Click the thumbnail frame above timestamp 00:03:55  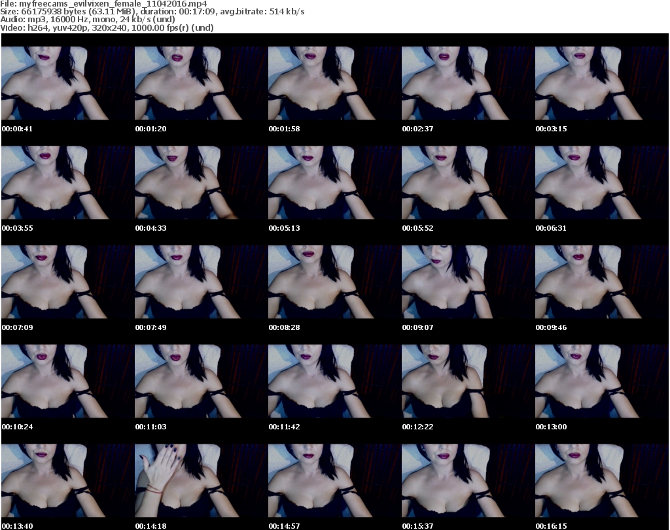68,182
